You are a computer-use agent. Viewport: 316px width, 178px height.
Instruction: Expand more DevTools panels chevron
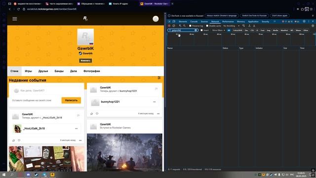[275, 22]
